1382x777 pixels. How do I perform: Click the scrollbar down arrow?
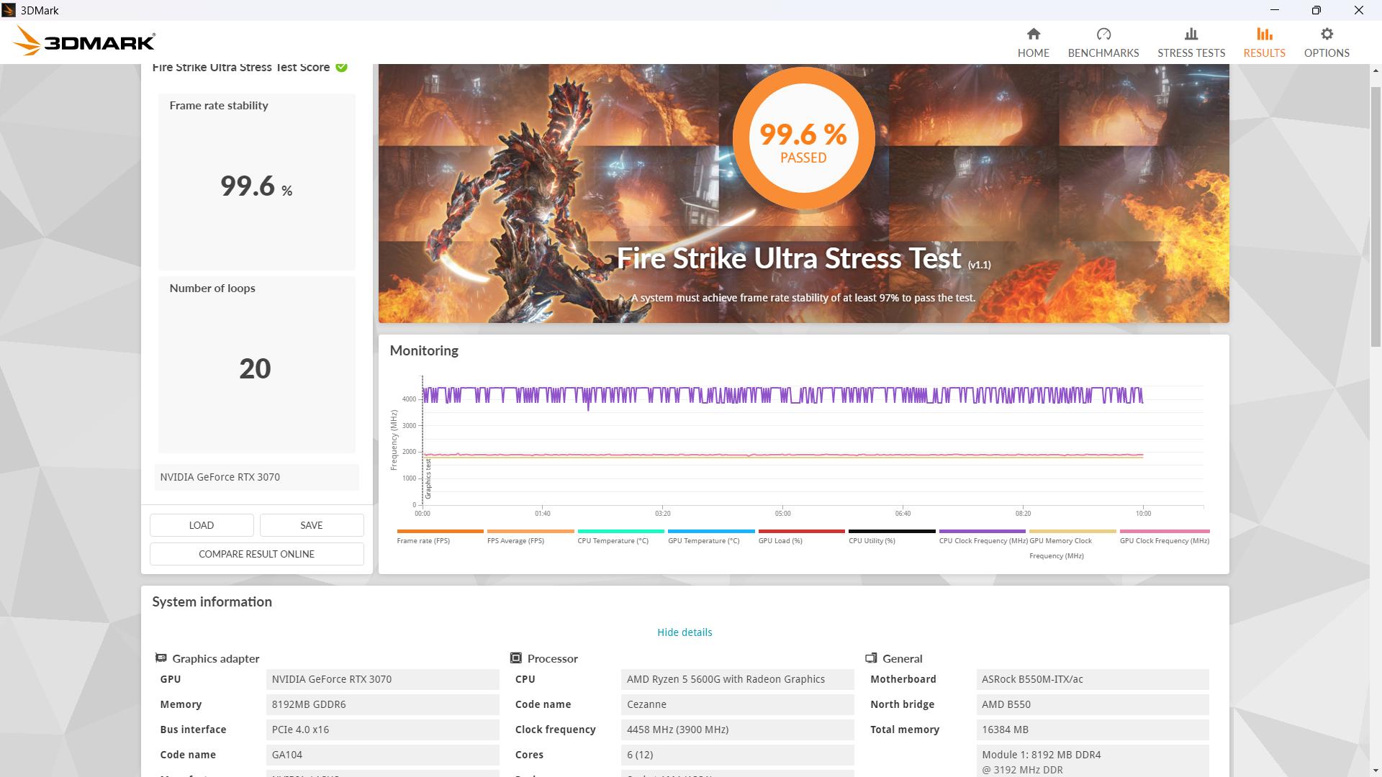click(1376, 771)
